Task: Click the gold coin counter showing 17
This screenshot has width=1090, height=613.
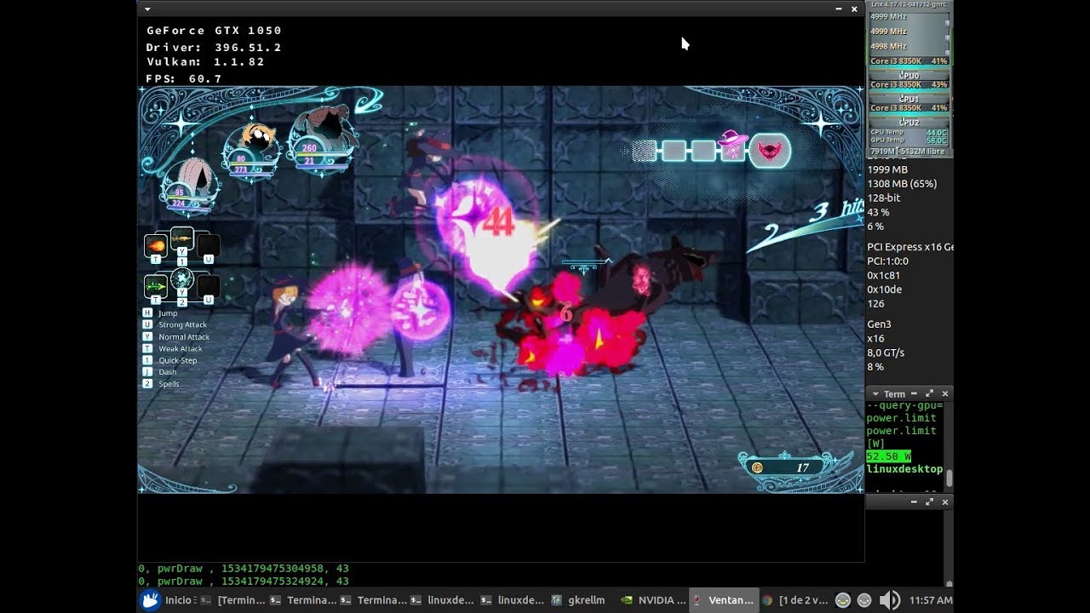Action: [786, 467]
